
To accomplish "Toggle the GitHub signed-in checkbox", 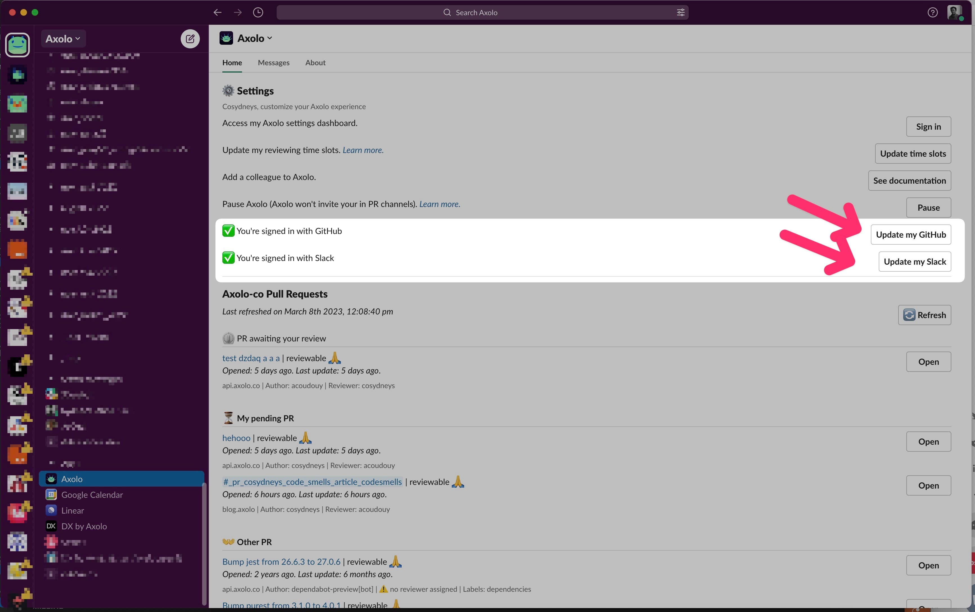I will coord(229,231).
